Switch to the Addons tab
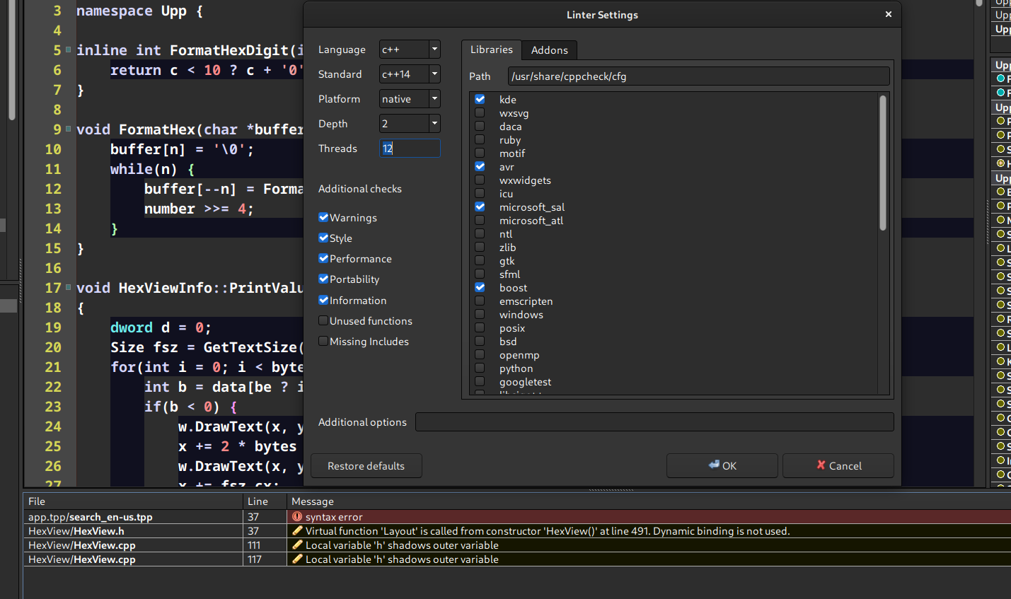This screenshot has width=1011, height=599. click(549, 50)
